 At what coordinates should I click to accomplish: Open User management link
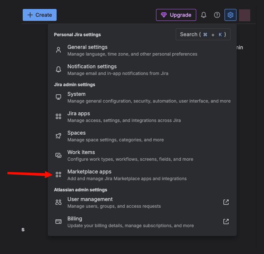tap(142, 203)
